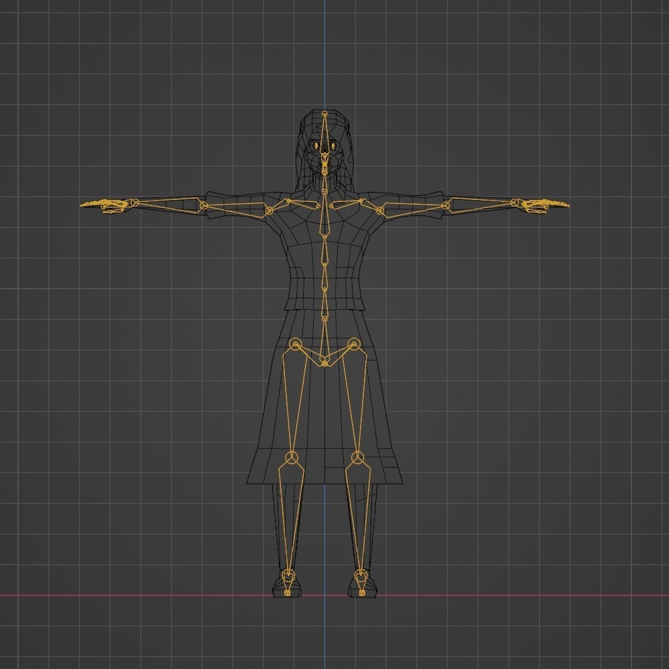
Task: Select the head bone of the armature
Action: coord(324,134)
